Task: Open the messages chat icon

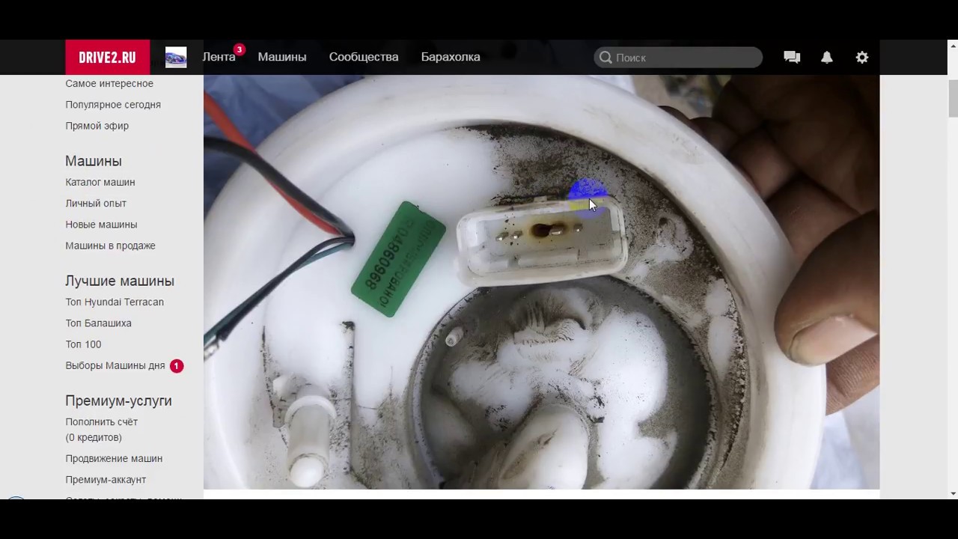Action: click(792, 57)
